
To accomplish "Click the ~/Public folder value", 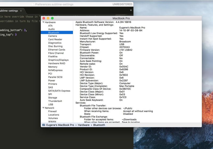I will (x=128, y=108).
